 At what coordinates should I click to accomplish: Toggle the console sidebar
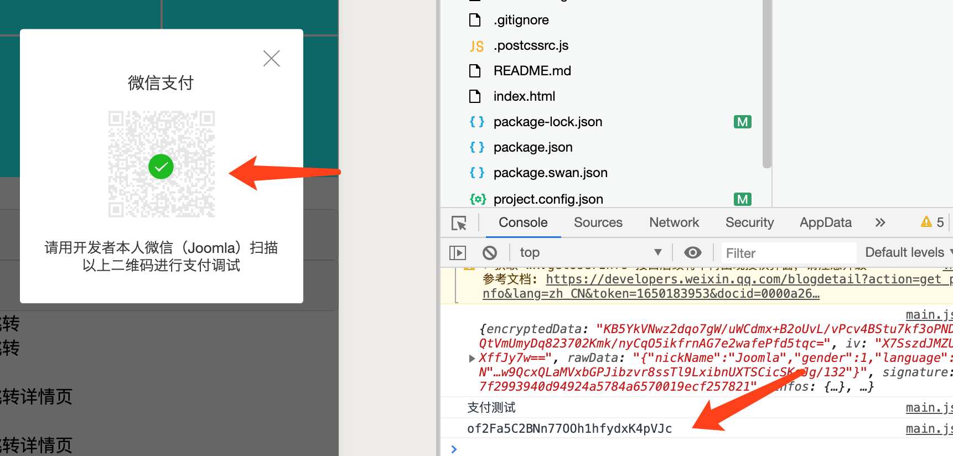pyautogui.click(x=458, y=253)
